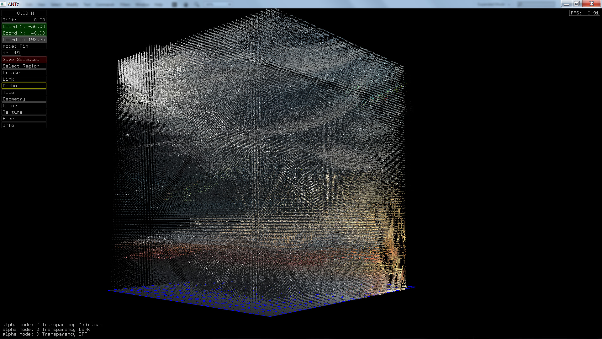Toggle the mode: Pin indicator

pyautogui.click(x=24, y=46)
